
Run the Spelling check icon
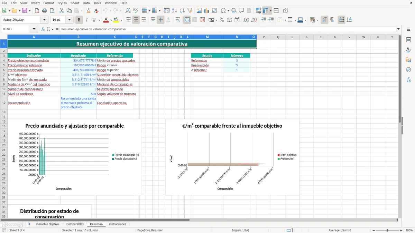point(136,11)
